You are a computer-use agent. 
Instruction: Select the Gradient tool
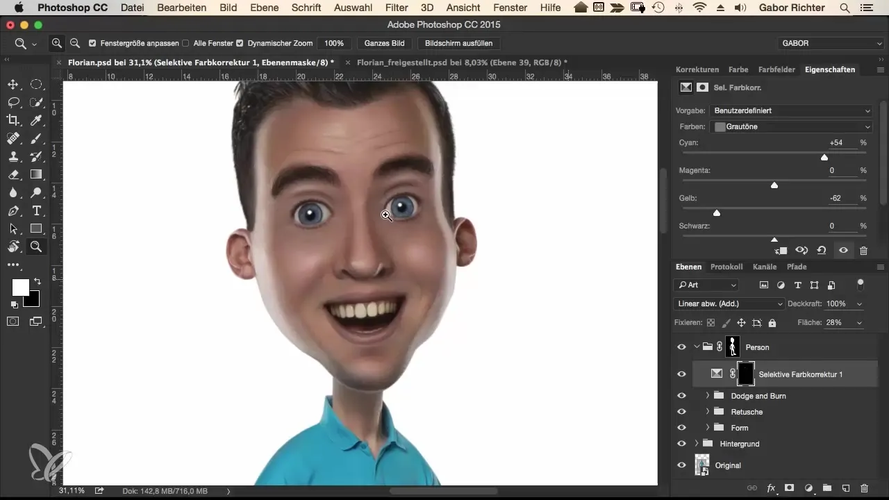36,174
